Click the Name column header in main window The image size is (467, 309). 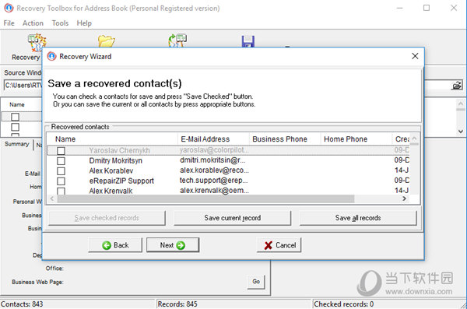[17, 104]
